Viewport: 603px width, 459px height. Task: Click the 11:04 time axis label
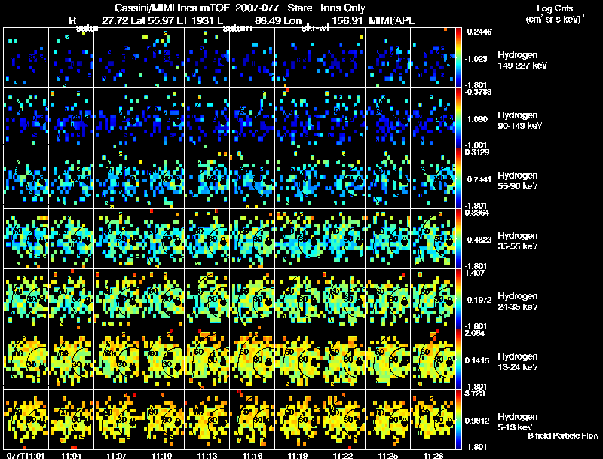click(71, 455)
